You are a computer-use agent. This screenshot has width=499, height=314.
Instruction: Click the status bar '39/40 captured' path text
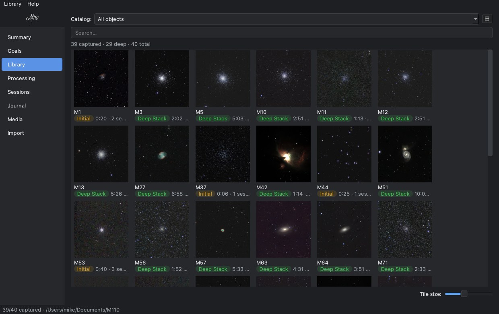(x=61, y=310)
